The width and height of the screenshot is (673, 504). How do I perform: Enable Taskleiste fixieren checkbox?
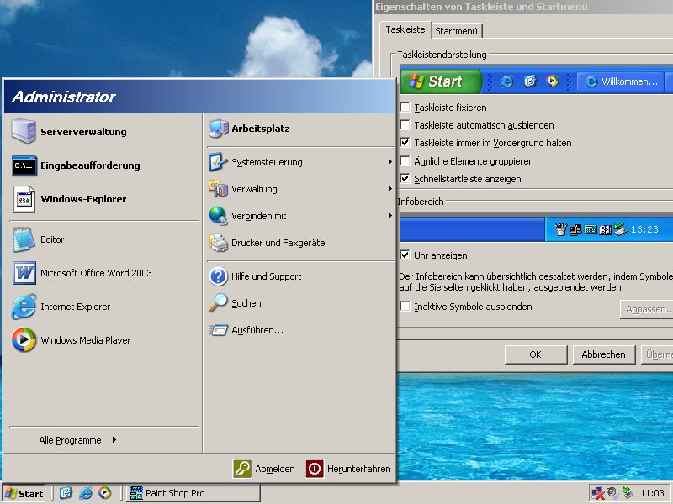[406, 108]
